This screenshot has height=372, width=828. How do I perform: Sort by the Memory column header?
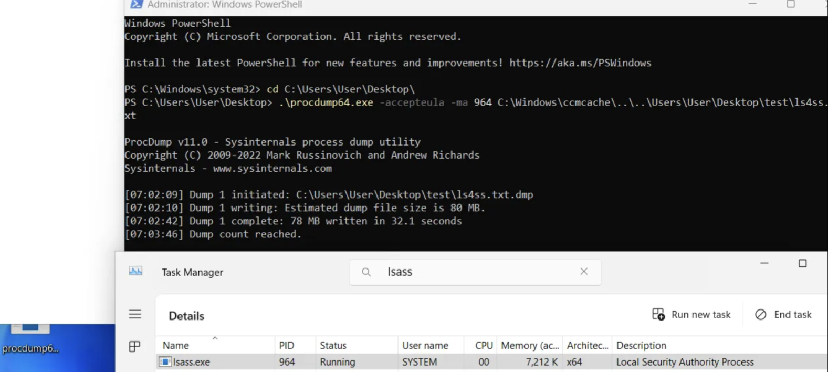[x=529, y=346]
